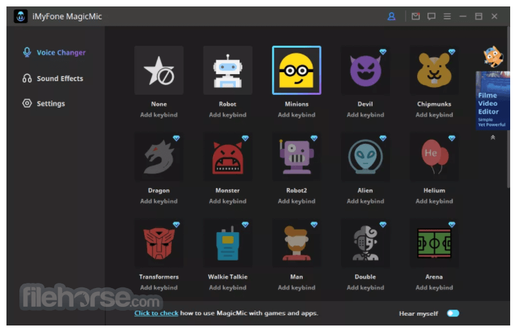Open the Settings section
This screenshot has height=330, width=516.
click(x=43, y=103)
